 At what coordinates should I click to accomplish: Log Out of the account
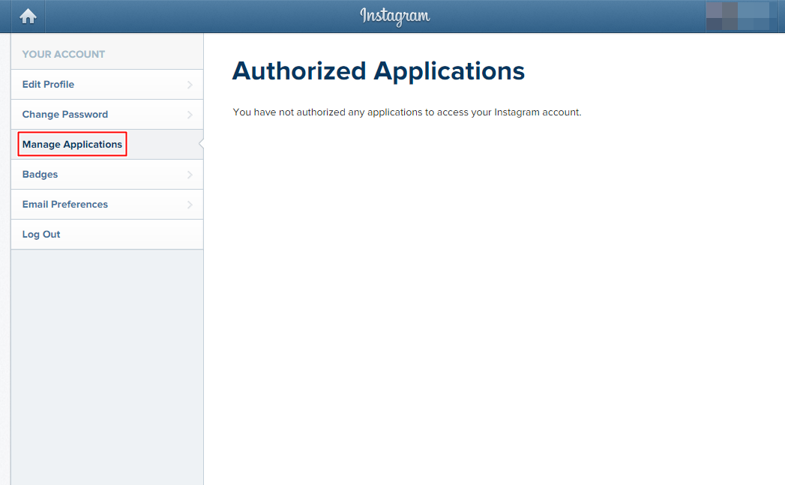pyautogui.click(x=107, y=235)
